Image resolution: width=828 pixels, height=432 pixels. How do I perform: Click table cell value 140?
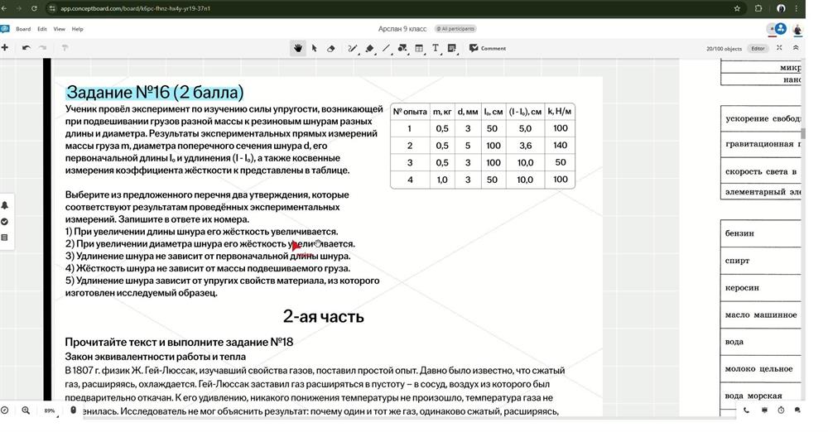(x=561, y=145)
